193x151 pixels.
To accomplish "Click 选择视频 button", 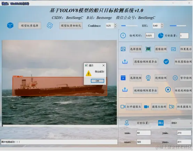I will click(x=136, y=78).
